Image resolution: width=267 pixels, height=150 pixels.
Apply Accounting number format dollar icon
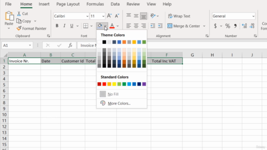[x=215, y=26]
